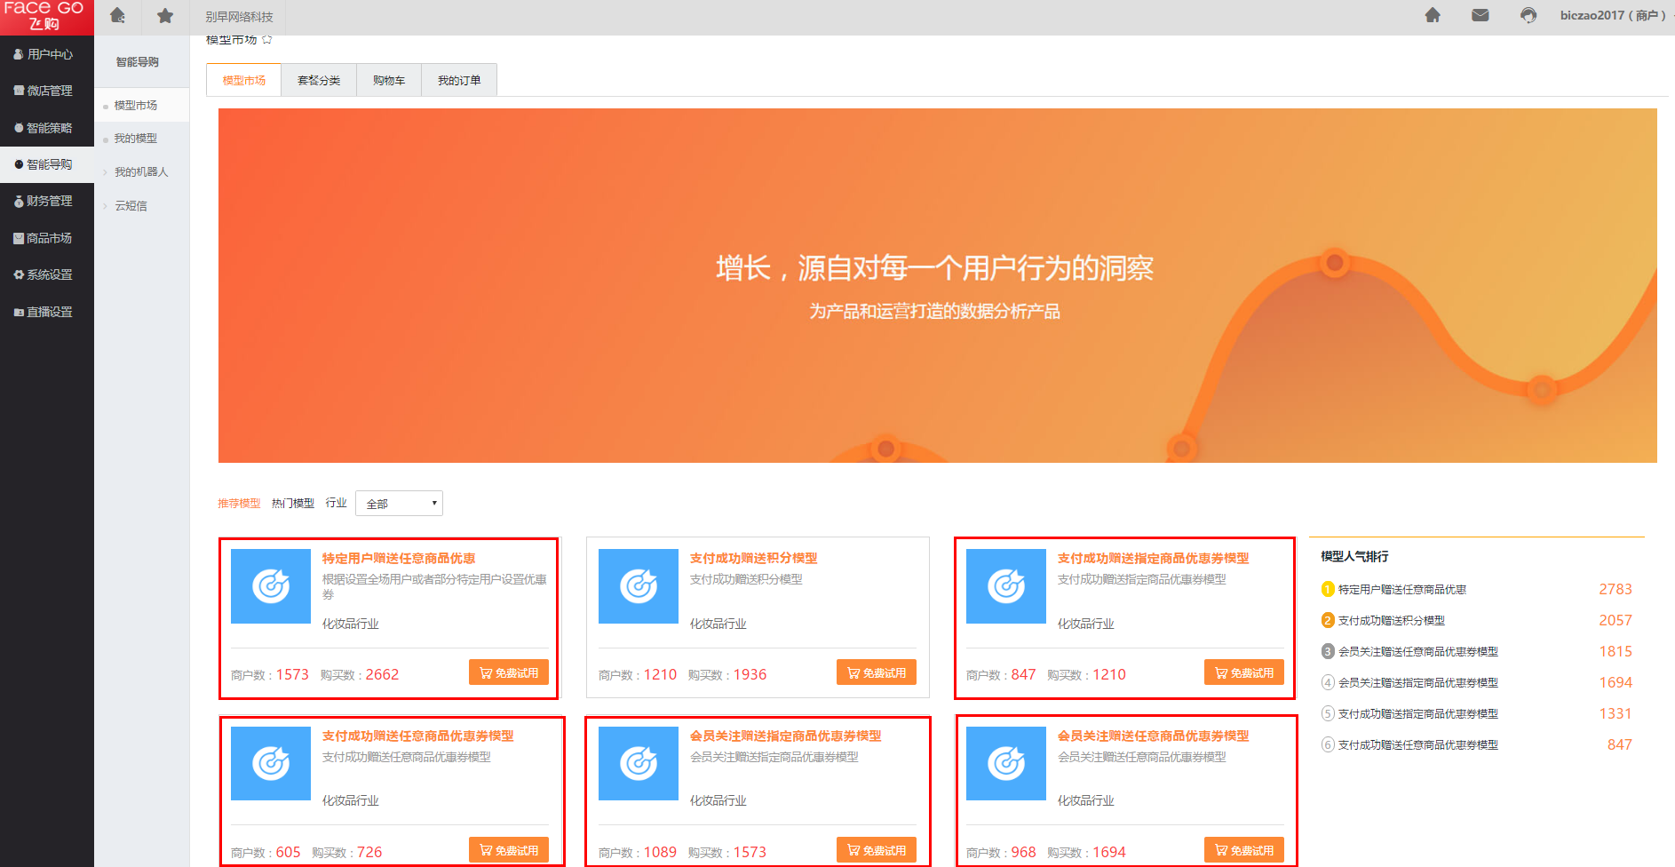This screenshot has height=867, width=1675.
Task: Click the customer service headset icon
Action: pos(1528,15)
